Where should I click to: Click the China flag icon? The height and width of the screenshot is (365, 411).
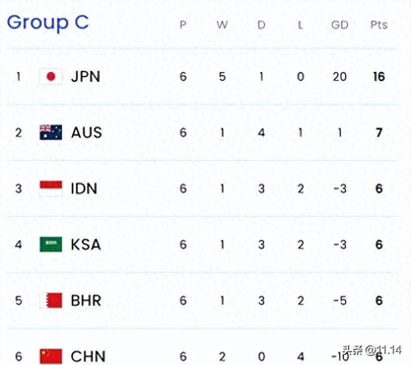click(x=50, y=356)
